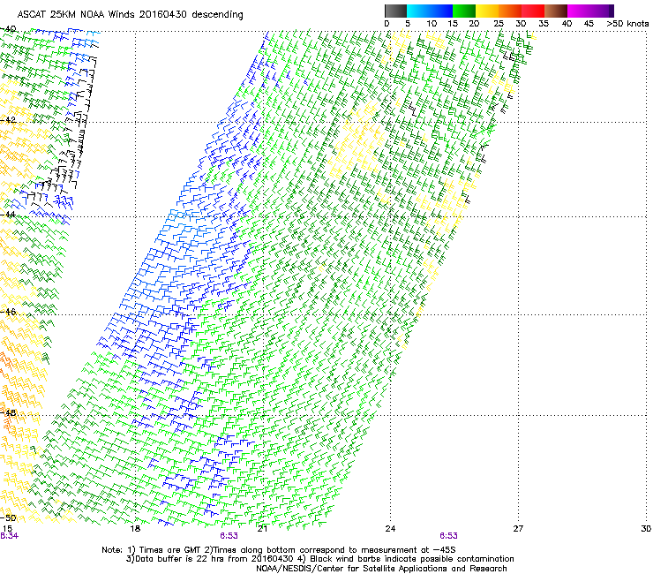
Task: Click the magenta 40-45 knots legend segment
Action: [x=579, y=11]
